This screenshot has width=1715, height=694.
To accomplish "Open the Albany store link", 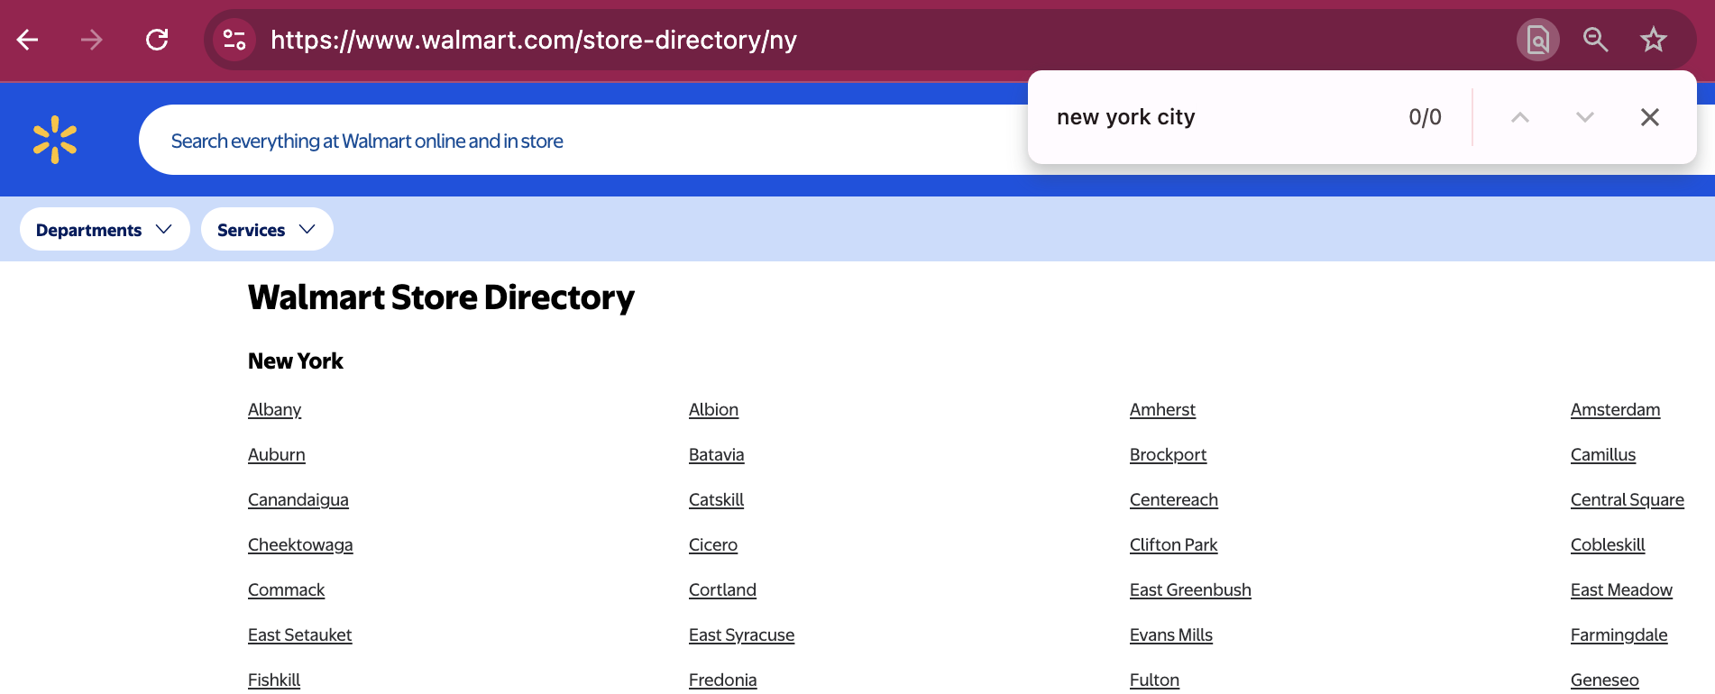I will 274,410.
